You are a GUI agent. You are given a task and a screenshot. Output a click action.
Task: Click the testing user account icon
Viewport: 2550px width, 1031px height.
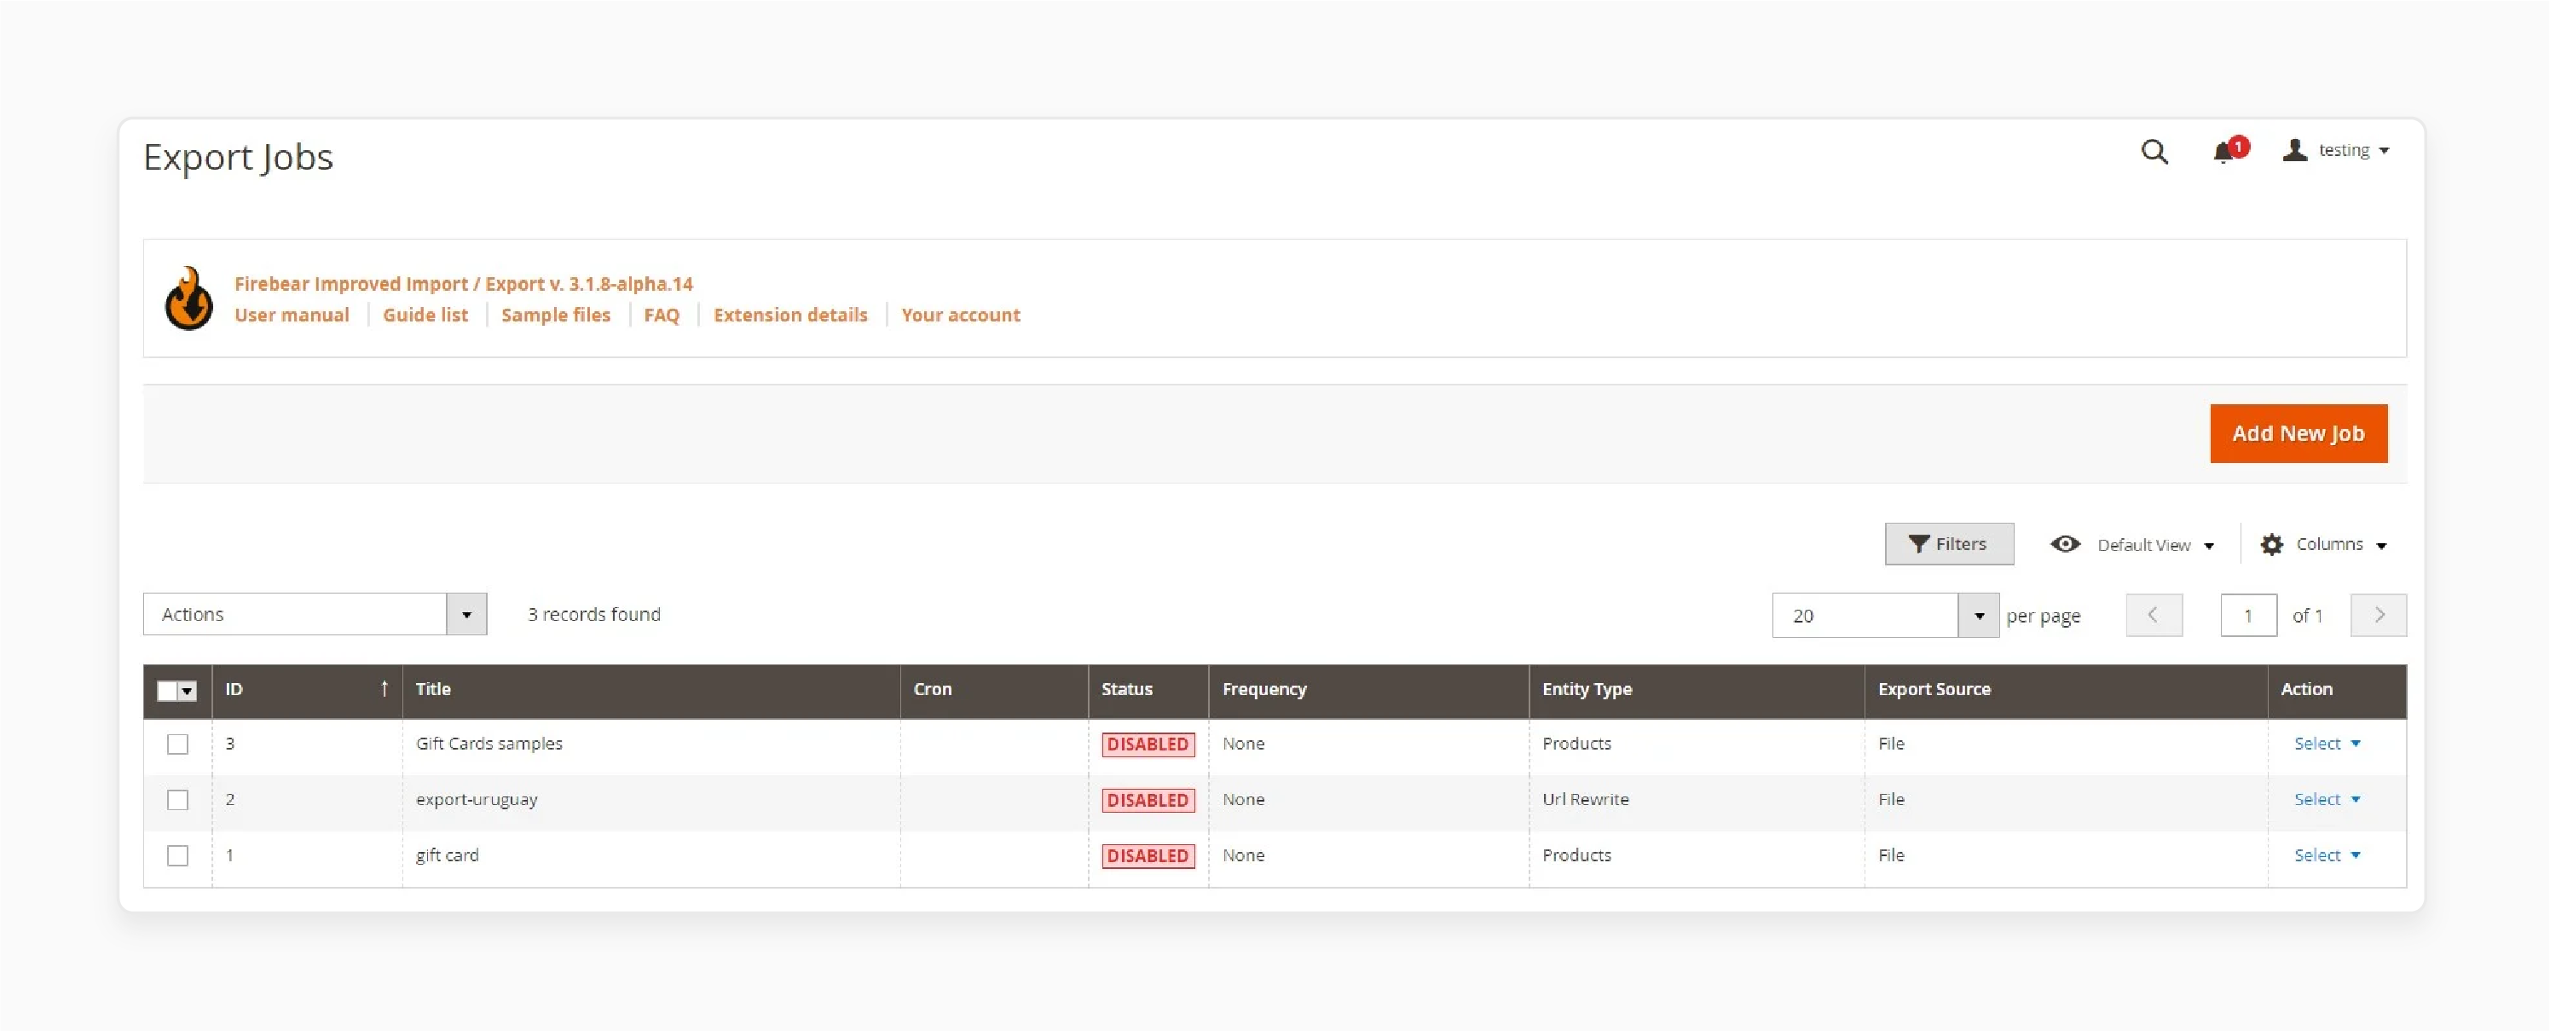[x=2294, y=149]
